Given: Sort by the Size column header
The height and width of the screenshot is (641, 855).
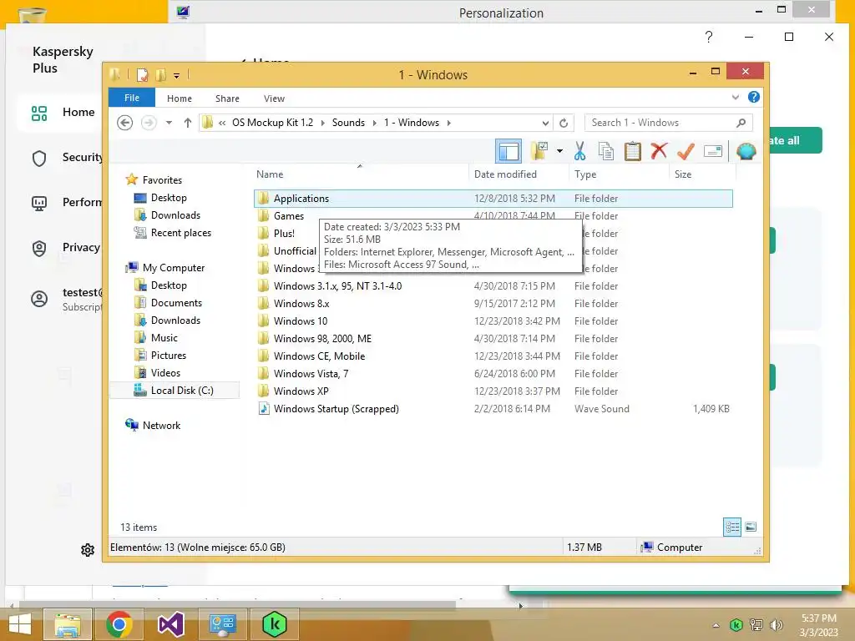Looking at the screenshot, I should (x=702, y=174).
